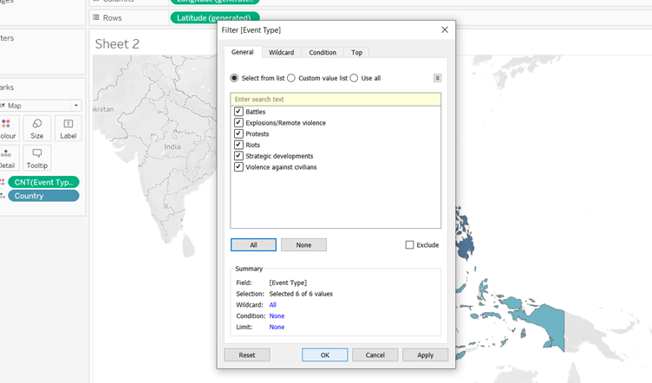Click the Detail marks button
Screen dimensions: 652x383
[7, 158]
